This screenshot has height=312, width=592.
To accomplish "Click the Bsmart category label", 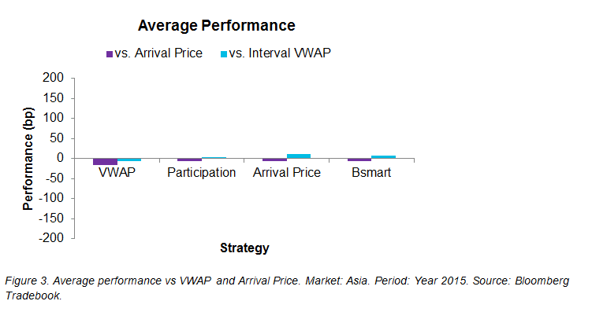I will tap(371, 172).
